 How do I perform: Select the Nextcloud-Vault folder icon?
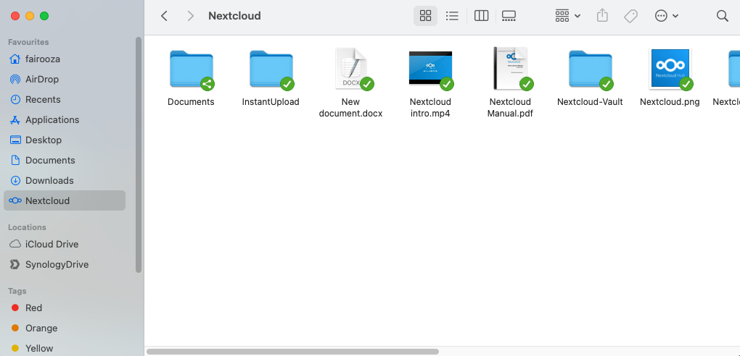coord(591,69)
